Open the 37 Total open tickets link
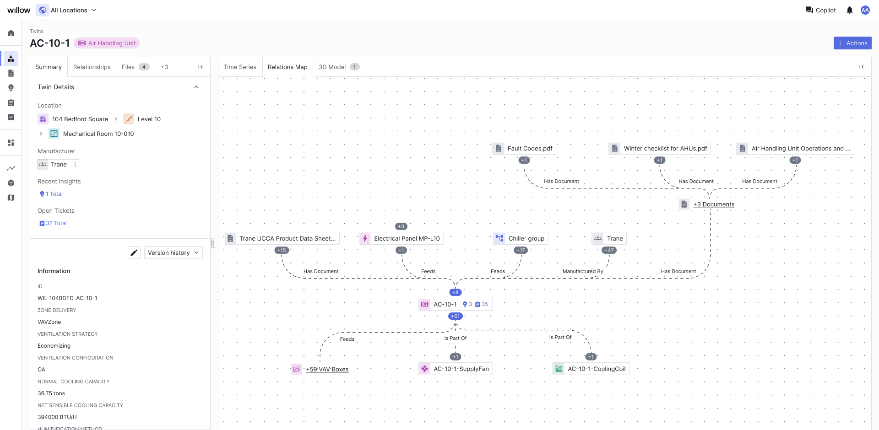Screen dimensions: 879x430 point(56,223)
